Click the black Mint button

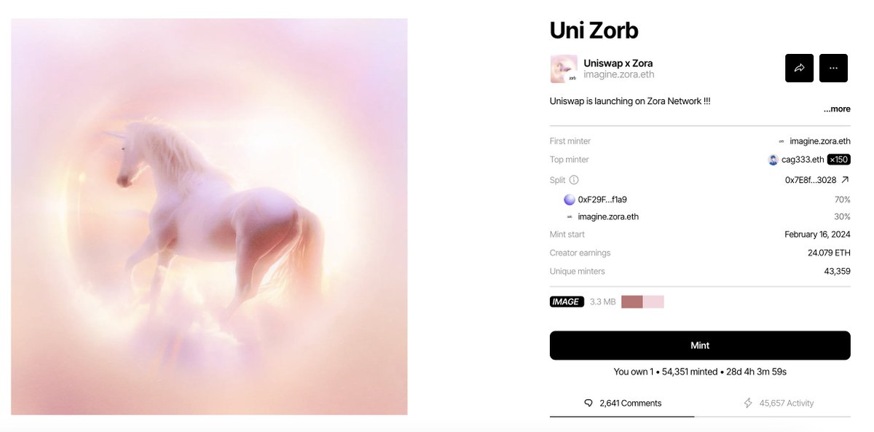[x=700, y=345]
